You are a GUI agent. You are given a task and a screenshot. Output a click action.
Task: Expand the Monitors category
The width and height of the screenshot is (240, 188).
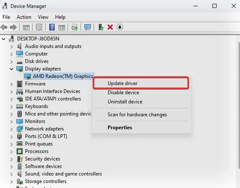coord(12,122)
